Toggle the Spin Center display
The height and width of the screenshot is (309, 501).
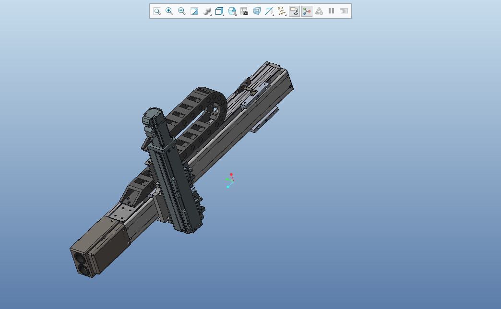[x=307, y=11]
